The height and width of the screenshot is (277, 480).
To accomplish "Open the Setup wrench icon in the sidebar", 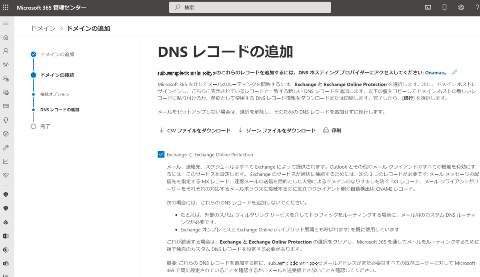I will (x=6, y=147).
